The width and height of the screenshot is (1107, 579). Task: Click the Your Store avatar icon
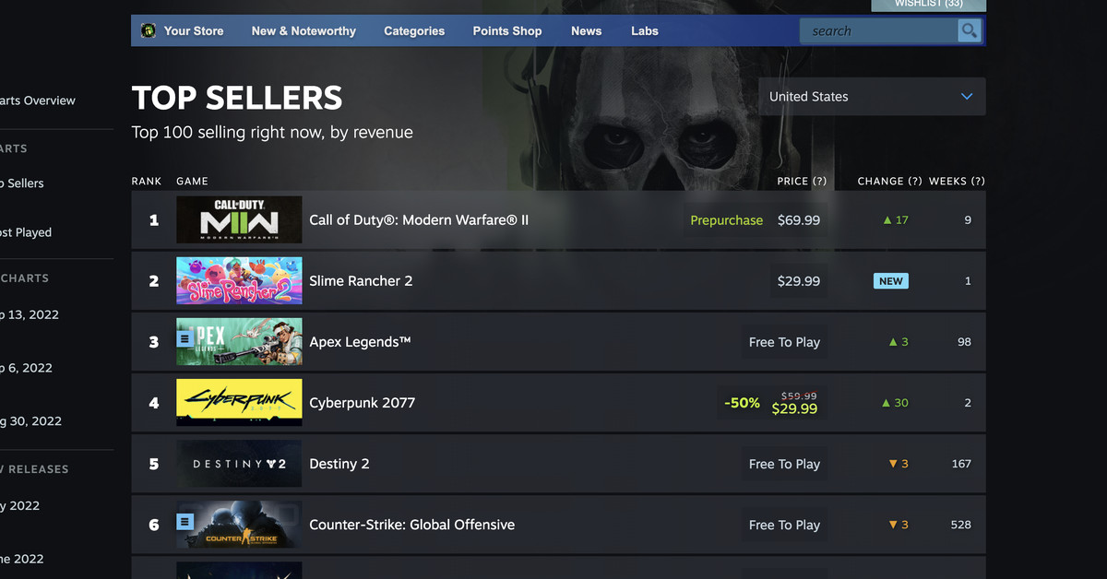click(149, 30)
